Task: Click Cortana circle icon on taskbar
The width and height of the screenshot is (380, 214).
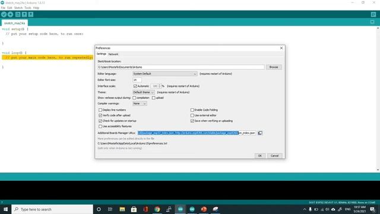Action: pos(99,209)
